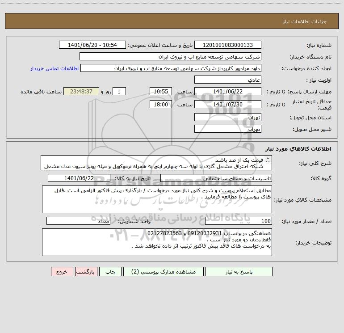The height and width of the screenshot is (333, 344).
Task: Click the ایجاد کننده درخواست field
Action: (x=171, y=68)
